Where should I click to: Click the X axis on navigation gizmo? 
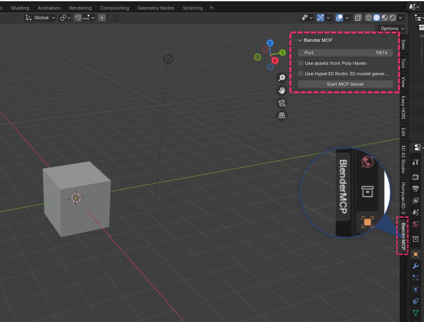(275, 61)
